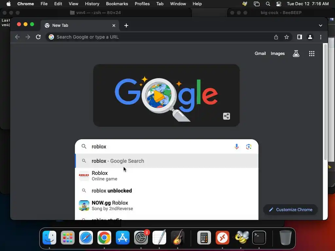
Task: Select 'roblox - Google Search' suggestion
Action: point(167,161)
